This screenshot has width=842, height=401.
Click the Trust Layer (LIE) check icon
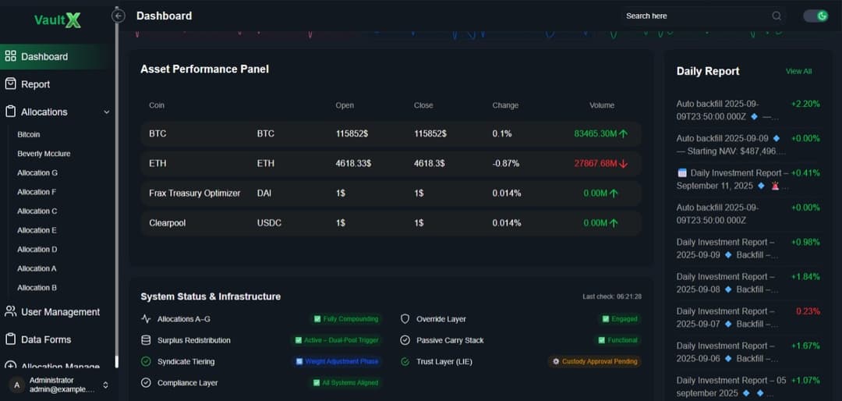(405, 362)
